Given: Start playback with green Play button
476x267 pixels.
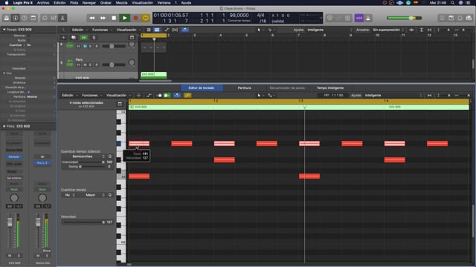Looking at the screenshot, I should 124,18.
